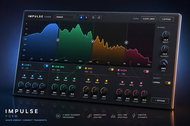Click the LOW band THE END node dot
This screenshot has width=190, height=126.
click(x=40, y=76)
